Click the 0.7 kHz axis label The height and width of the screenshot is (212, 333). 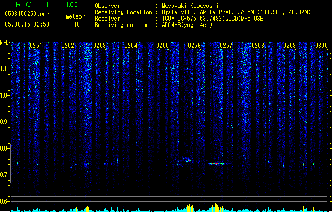tap(5, 175)
